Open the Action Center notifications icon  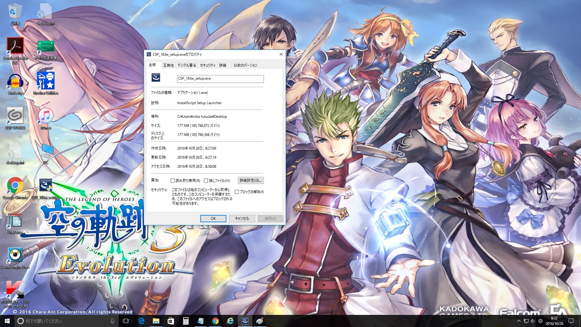coord(571,321)
